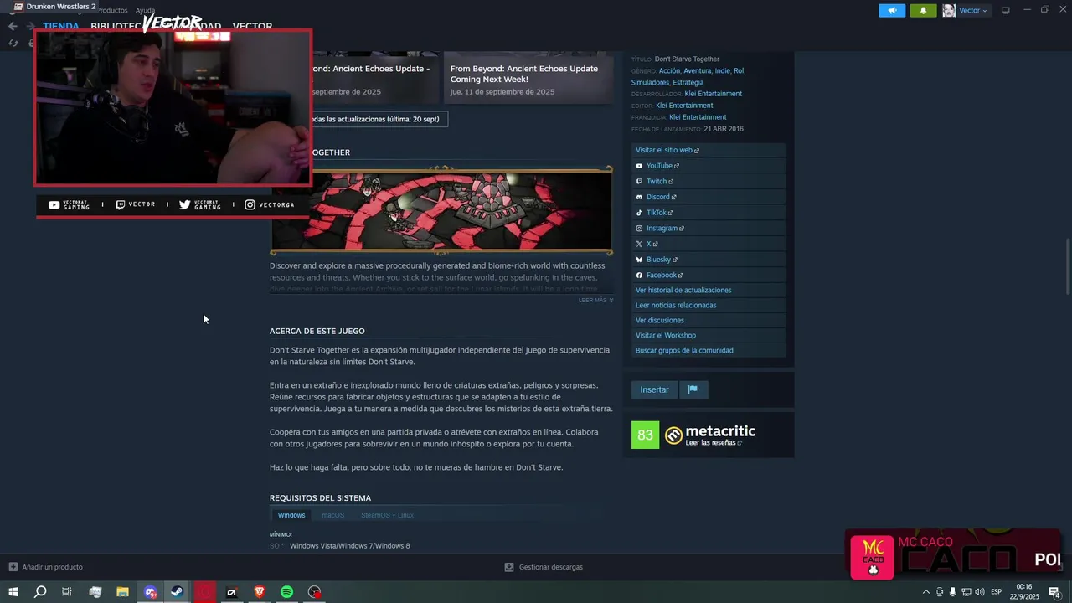Open File Explorer from taskbar
This screenshot has height=603, width=1072.
(x=122, y=592)
